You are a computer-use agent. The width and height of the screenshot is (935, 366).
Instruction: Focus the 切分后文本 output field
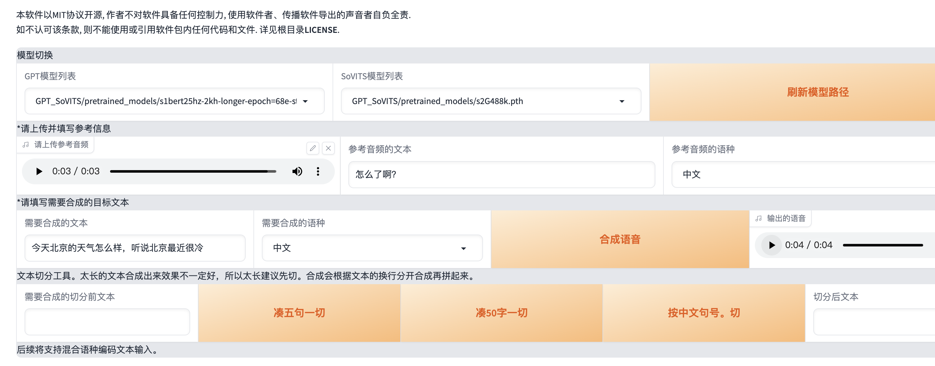click(x=874, y=322)
